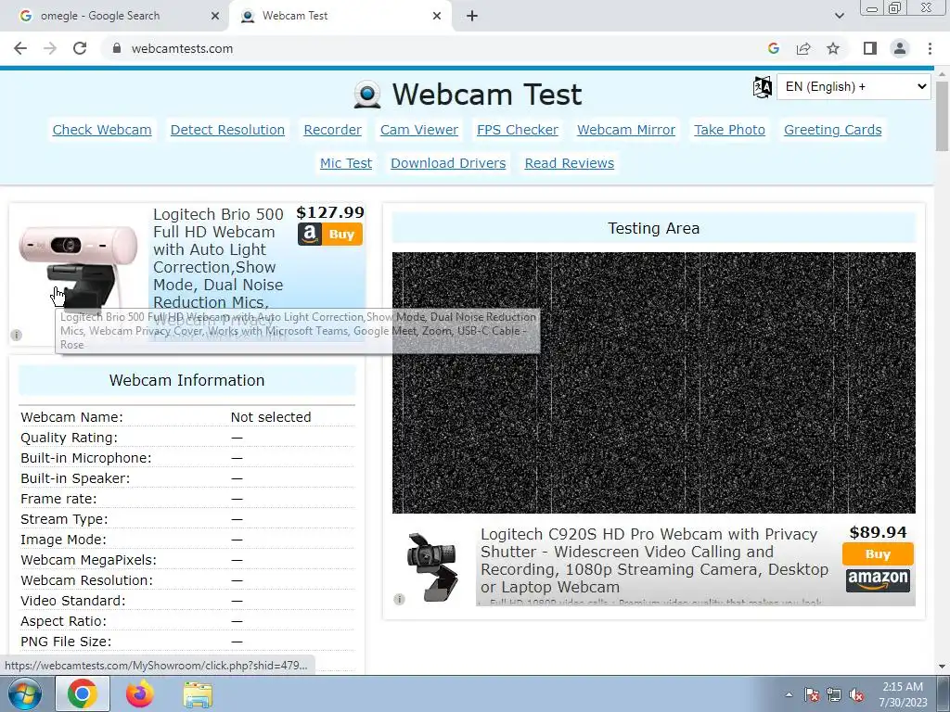Click the network tray icon
This screenshot has height=712, width=950.
pos(834,695)
